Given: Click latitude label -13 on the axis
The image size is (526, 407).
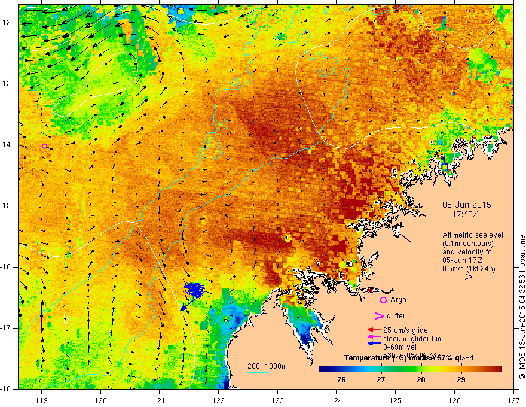Looking at the screenshot, I should [7, 84].
